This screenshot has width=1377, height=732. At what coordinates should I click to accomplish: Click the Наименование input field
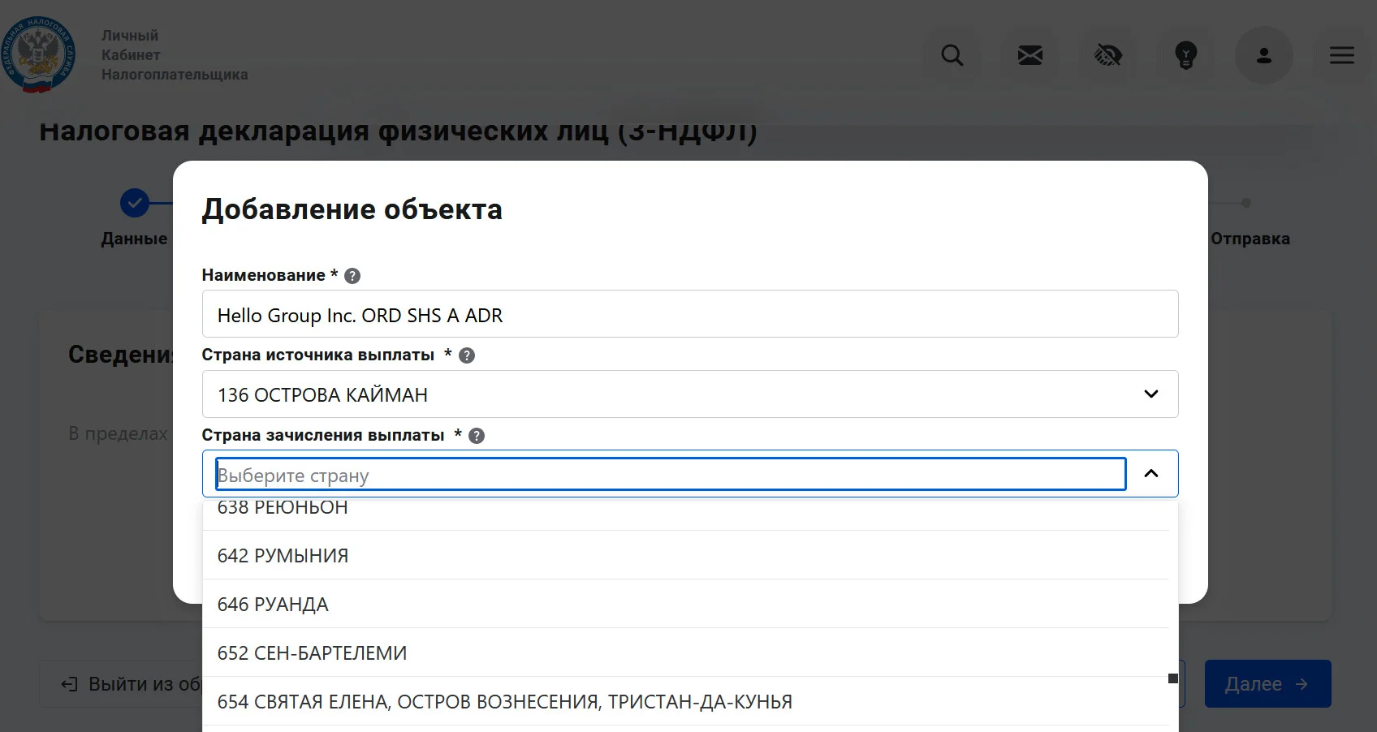(690, 314)
